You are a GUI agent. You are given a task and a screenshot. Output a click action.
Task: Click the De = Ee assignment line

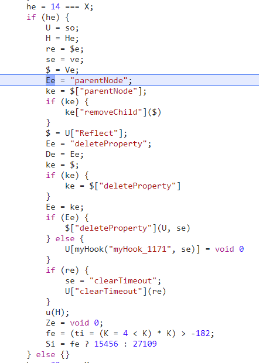(x=64, y=154)
